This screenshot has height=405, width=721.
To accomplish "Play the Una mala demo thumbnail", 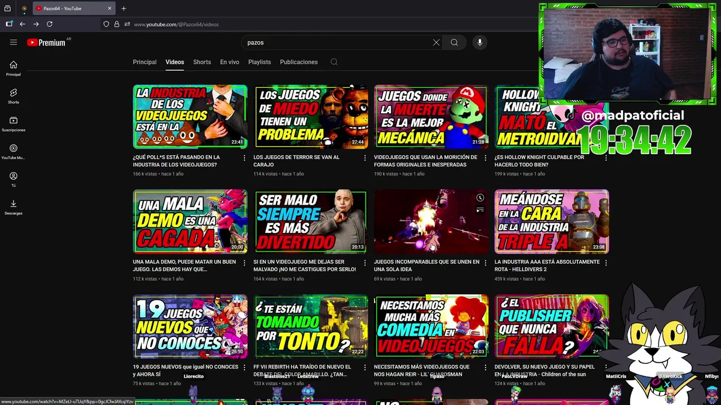I will pyautogui.click(x=190, y=221).
